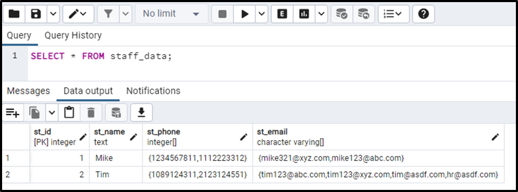Click the Stop query square button

click(222, 14)
